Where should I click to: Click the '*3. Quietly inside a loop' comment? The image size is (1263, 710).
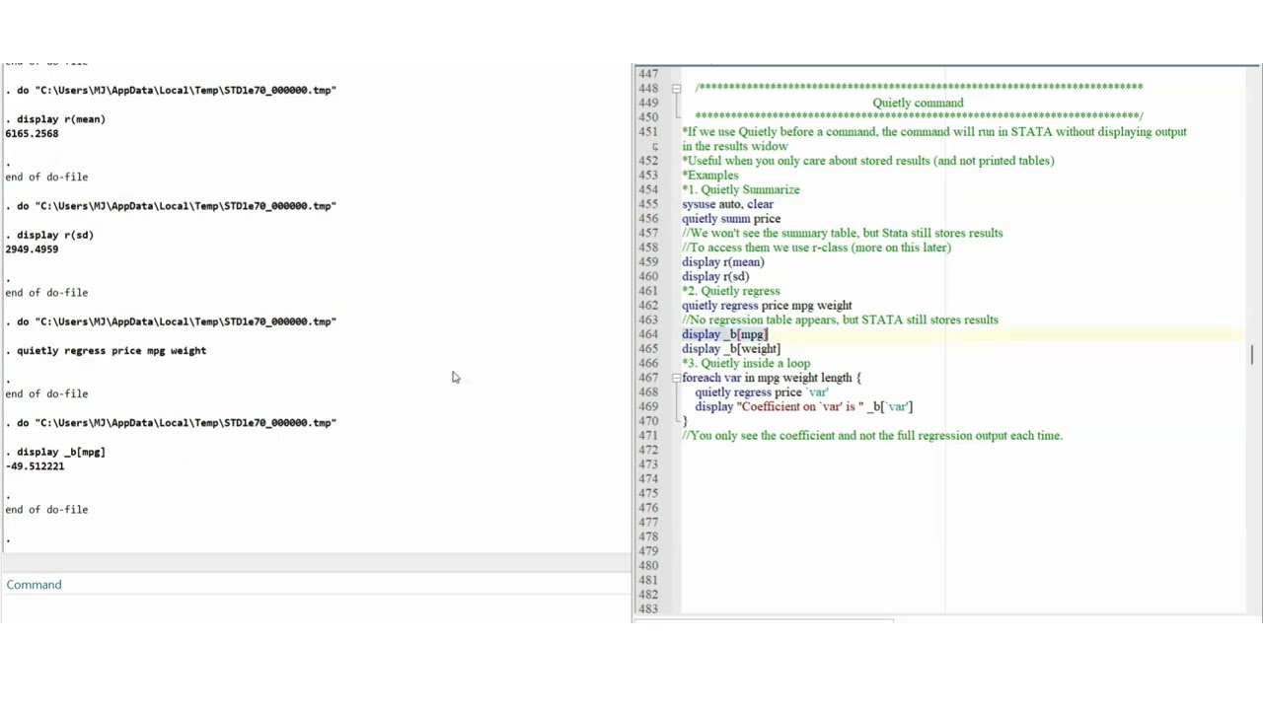tap(746, 363)
